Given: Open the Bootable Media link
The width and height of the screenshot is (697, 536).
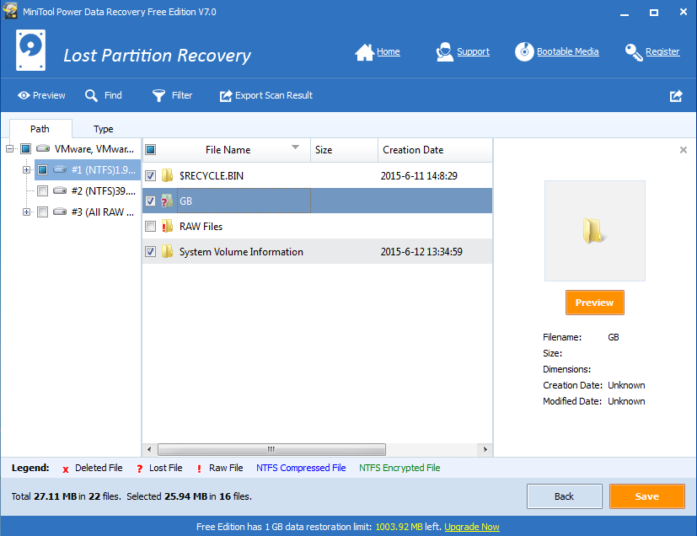Looking at the screenshot, I should (568, 51).
